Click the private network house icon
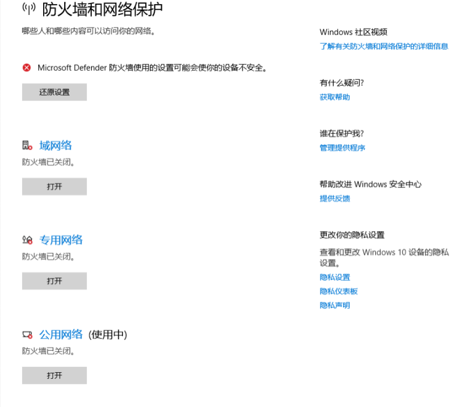Viewport: 469px width, 407px height. (27, 240)
